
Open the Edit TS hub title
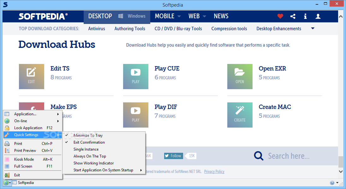(x=60, y=68)
